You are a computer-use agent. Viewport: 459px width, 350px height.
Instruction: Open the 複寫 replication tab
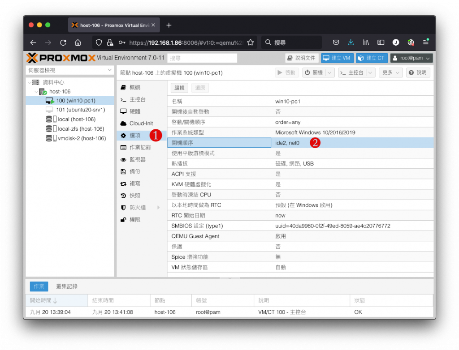(x=142, y=184)
